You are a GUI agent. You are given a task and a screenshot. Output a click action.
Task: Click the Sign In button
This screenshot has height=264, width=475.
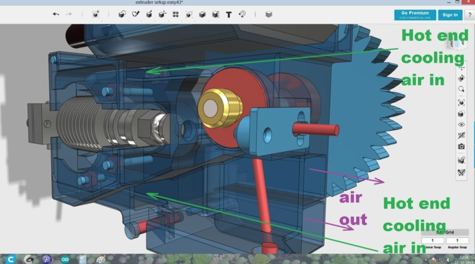(x=450, y=15)
